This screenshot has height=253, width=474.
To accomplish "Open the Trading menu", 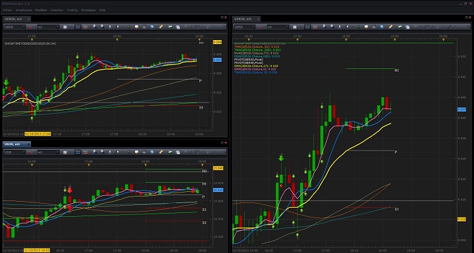I will point(72,10).
